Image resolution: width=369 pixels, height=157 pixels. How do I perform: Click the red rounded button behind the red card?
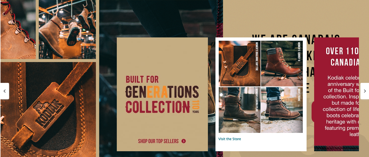click(x=313, y=112)
